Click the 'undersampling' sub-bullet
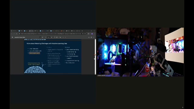The height and width of the screenshot is (109, 194). pos(72,52)
